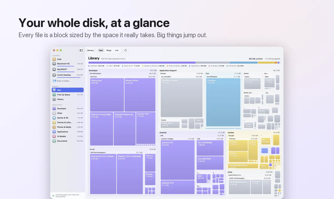
Task: Click the Caches & Leftovers icon
Action: point(54,122)
